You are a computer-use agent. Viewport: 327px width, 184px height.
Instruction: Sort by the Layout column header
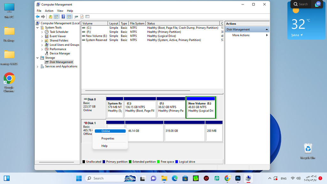point(113,23)
